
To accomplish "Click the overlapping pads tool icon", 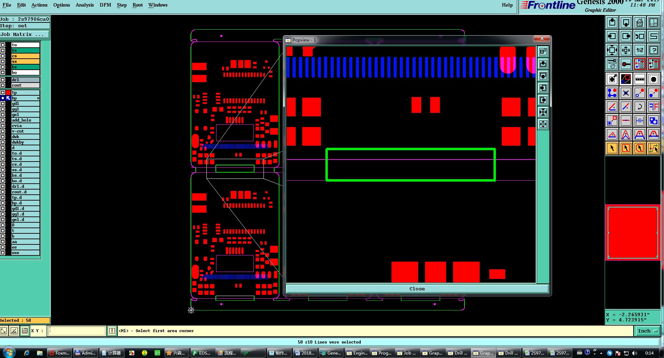I will [x=654, y=120].
